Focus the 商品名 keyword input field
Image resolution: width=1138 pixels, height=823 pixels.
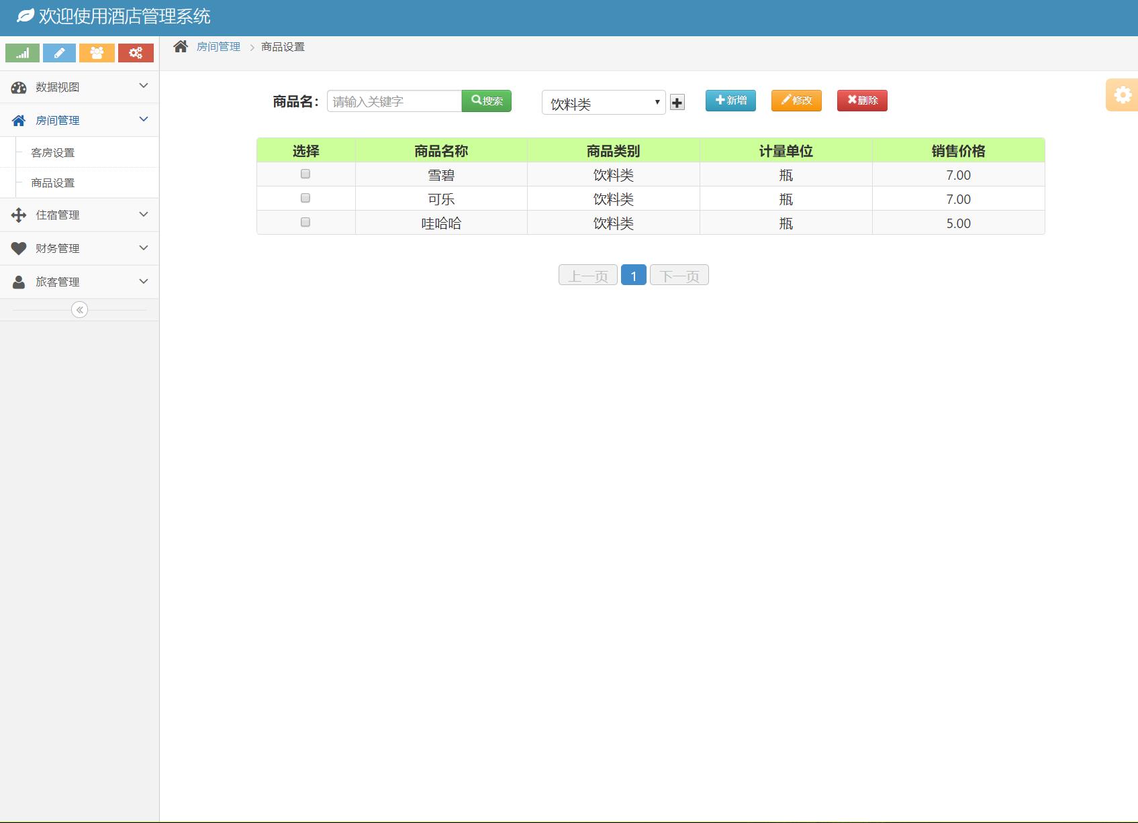pos(394,101)
